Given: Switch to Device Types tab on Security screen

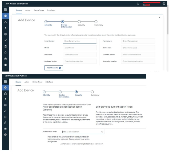Looking at the screenshot, I should [x=37, y=82].
